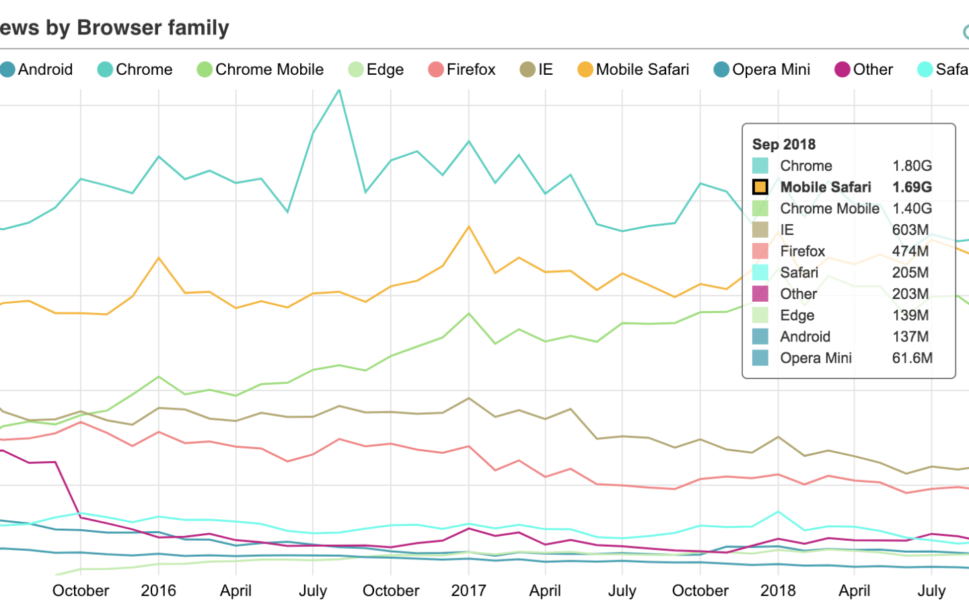Toggle the Firefox series via its legend label
This screenshot has height=606, width=969.
[x=470, y=69]
